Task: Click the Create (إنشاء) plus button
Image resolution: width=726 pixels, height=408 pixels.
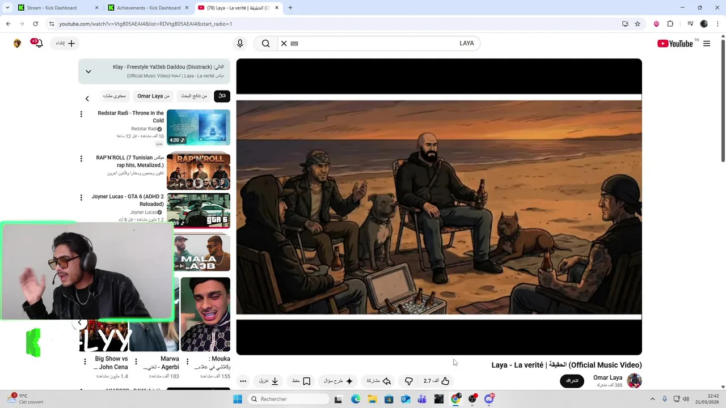Action: coord(65,43)
